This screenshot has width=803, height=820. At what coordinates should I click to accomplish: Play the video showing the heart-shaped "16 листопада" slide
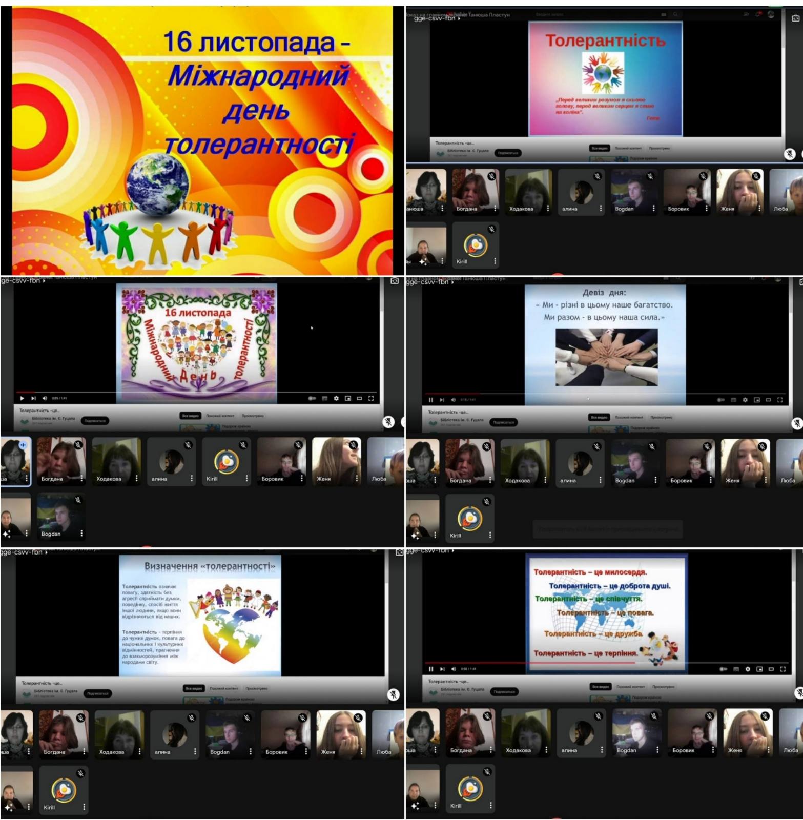click(22, 398)
